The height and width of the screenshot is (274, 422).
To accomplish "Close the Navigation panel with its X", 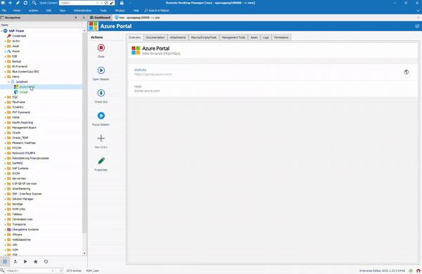I will 84,18.
